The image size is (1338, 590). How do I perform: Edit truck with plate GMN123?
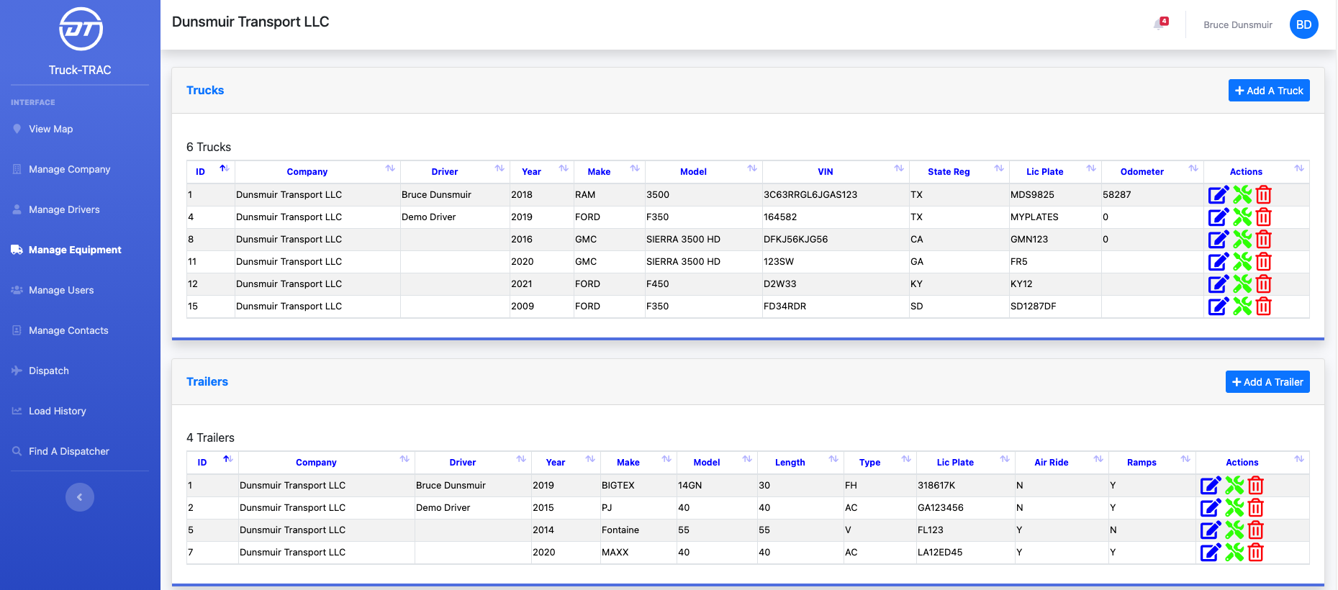point(1218,239)
